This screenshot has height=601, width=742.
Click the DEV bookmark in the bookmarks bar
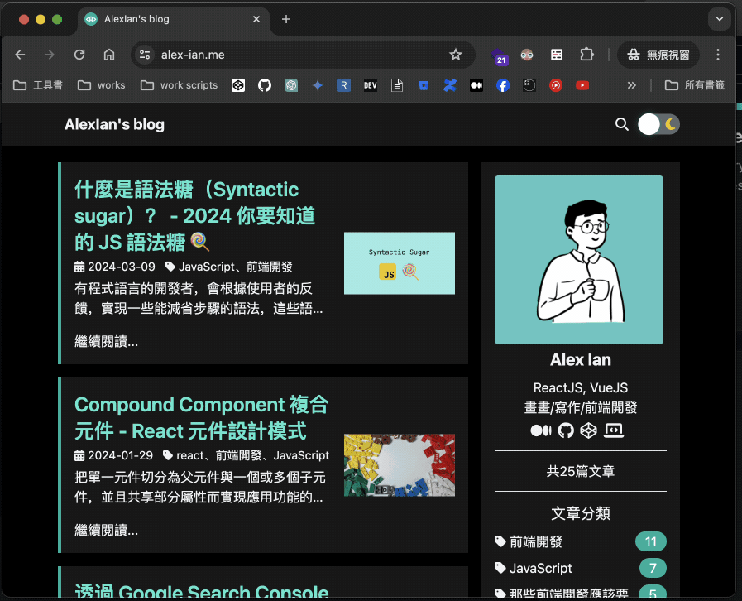pos(370,85)
